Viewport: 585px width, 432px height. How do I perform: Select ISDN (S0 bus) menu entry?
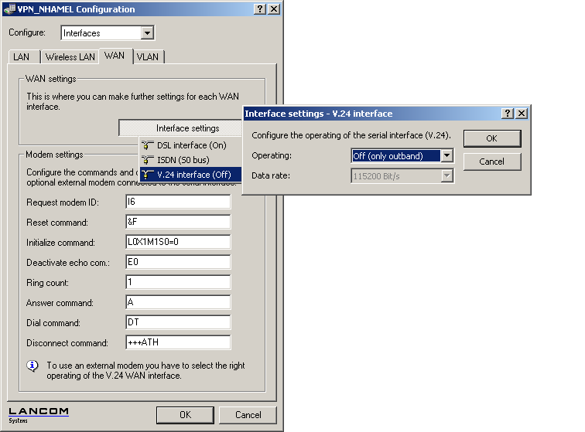[x=183, y=160]
